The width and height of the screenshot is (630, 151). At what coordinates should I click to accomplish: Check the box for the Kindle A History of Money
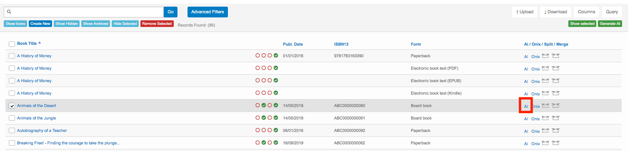12,93
